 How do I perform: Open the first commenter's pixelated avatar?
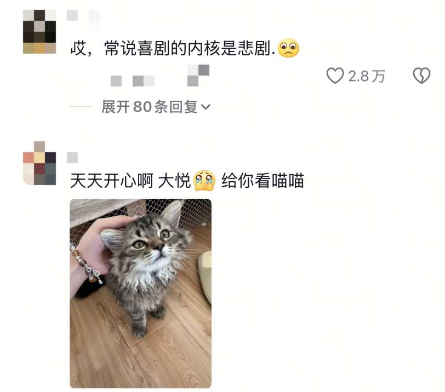tap(39, 32)
